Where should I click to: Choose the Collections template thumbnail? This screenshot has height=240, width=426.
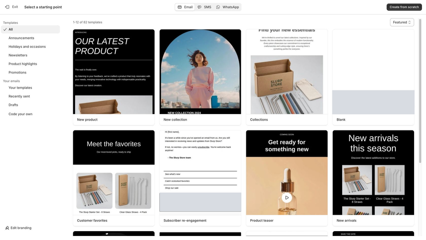[287, 72]
